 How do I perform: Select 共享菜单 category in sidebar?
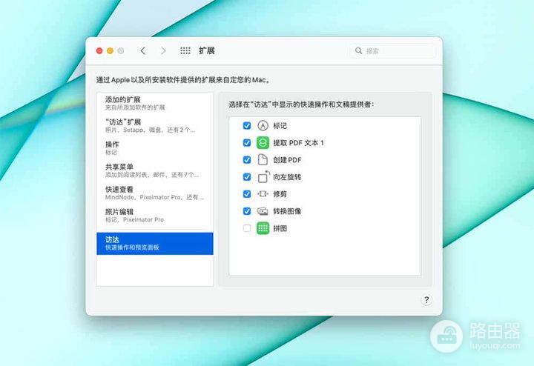155,170
